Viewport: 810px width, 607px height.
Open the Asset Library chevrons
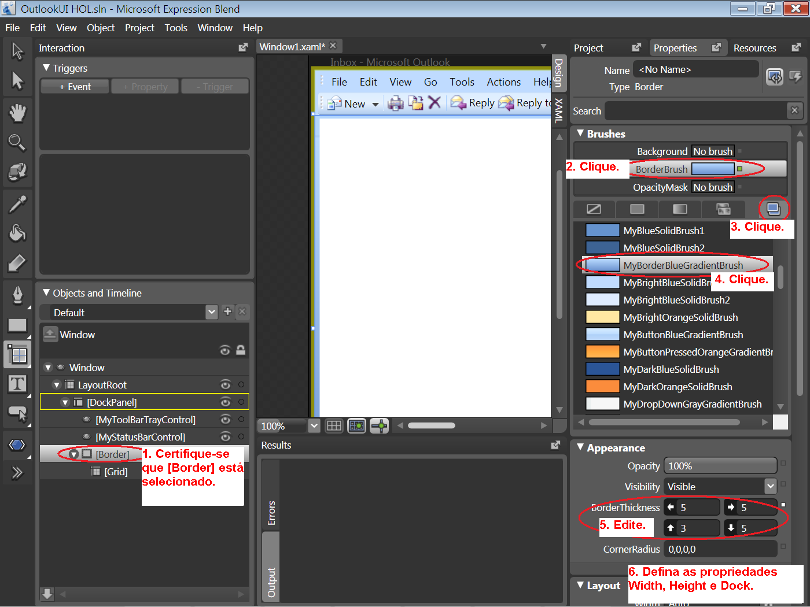(17, 473)
